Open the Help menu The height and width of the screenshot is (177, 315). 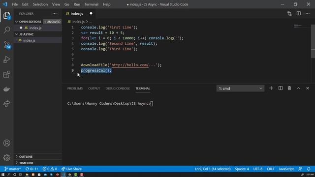click(106, 4)
